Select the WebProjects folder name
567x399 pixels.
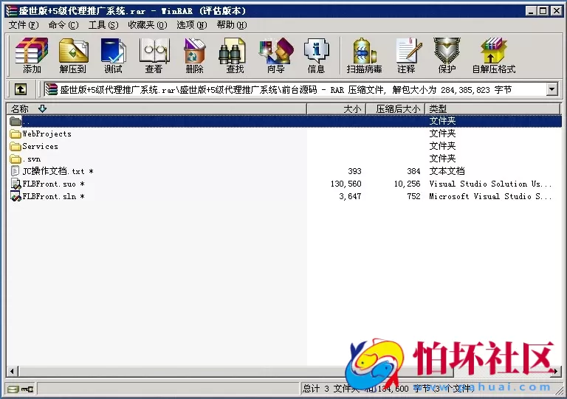point(47,134)
